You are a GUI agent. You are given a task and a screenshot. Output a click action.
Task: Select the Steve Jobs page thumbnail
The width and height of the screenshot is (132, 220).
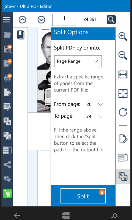pyautogui.click(x=44, y=49)
